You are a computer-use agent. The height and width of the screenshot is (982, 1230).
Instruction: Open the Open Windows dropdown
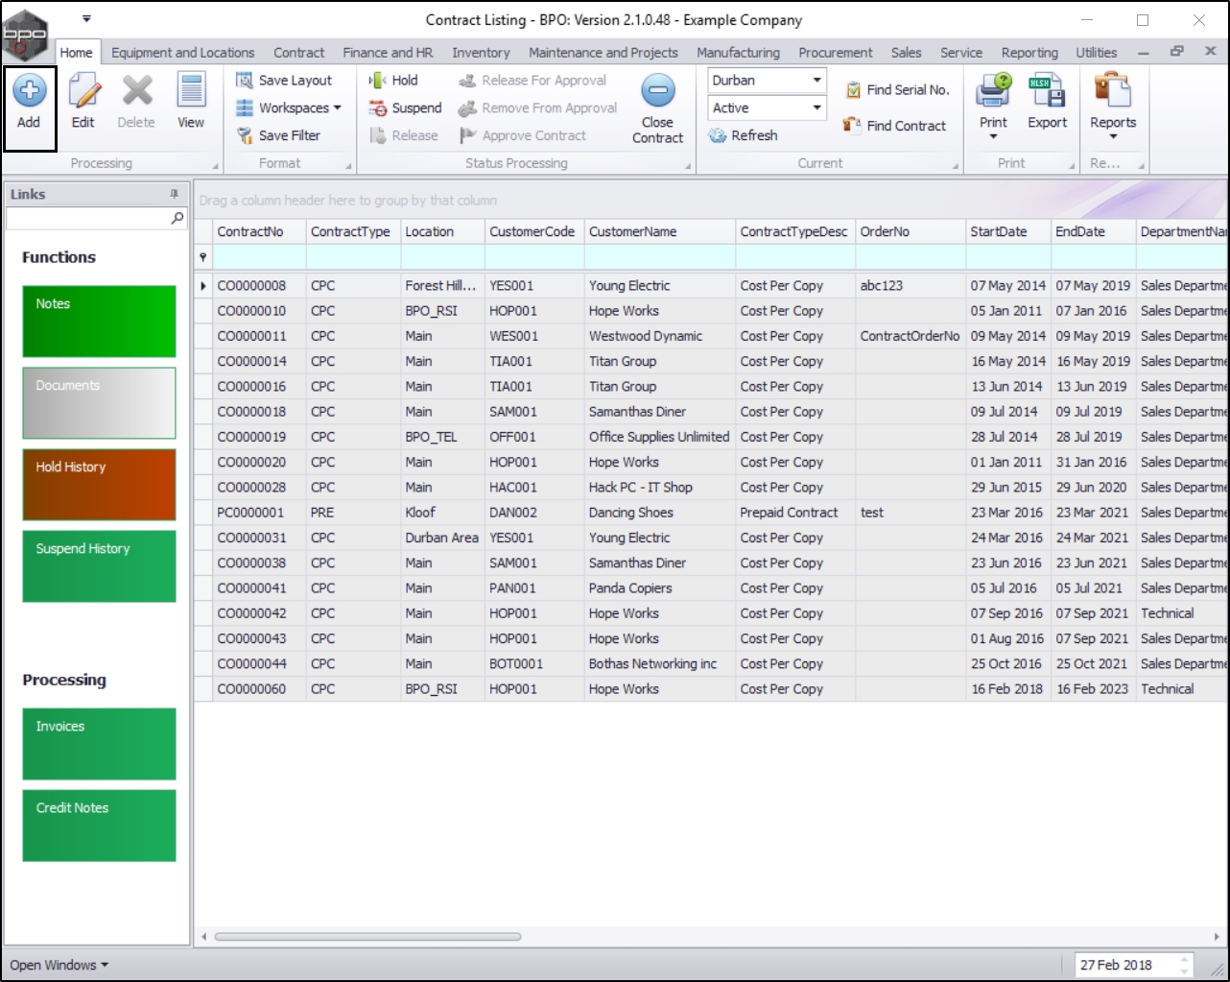coord(59,965)
